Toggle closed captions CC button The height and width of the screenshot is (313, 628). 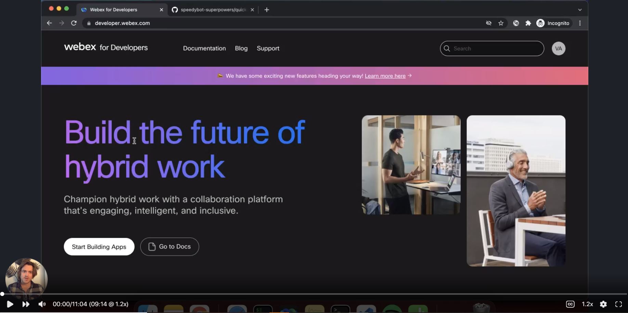tap(570, 304)
